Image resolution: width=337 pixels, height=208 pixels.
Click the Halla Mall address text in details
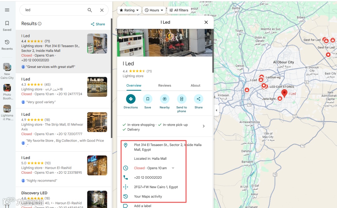[168, 147]
